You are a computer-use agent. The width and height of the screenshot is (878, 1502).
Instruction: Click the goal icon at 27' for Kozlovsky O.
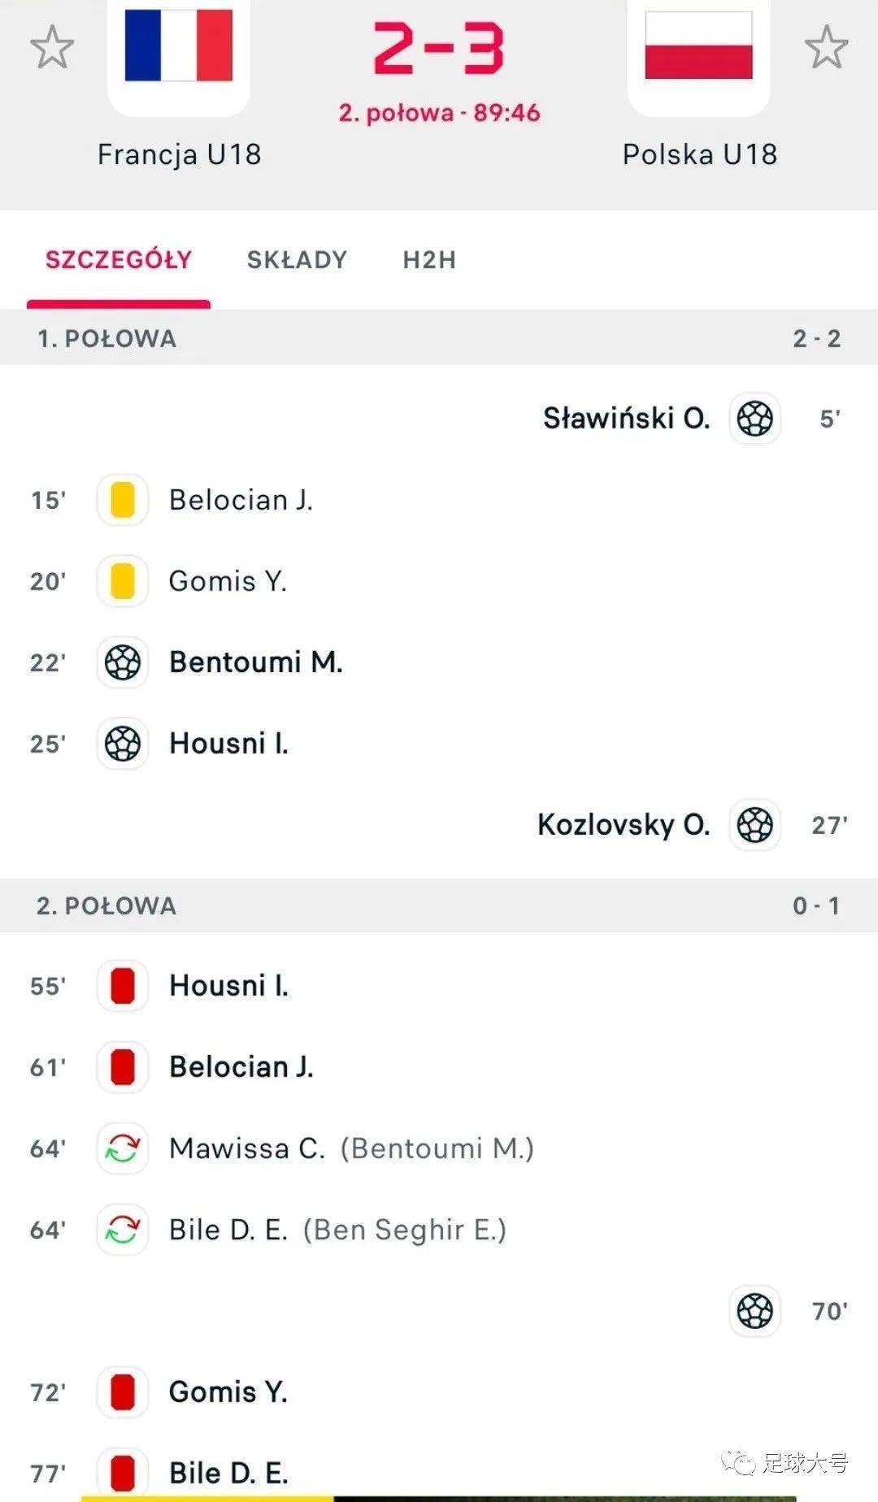(x=755, y=825)
